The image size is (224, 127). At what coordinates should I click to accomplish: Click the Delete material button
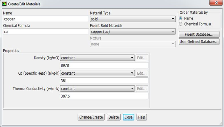click(114, 117)
